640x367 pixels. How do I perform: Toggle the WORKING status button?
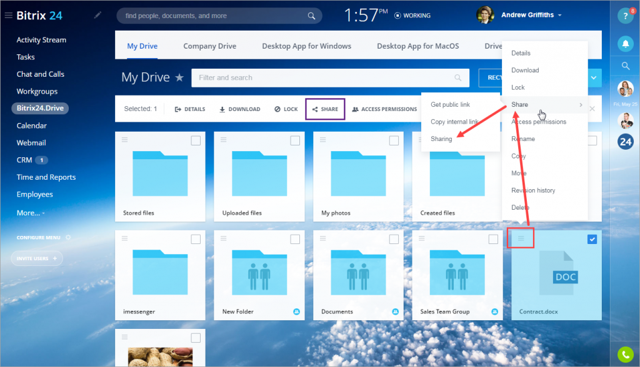point(412,16)
